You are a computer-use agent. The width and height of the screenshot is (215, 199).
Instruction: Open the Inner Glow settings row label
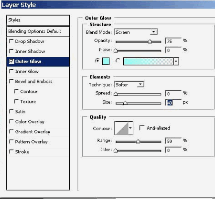pos(27,72)
